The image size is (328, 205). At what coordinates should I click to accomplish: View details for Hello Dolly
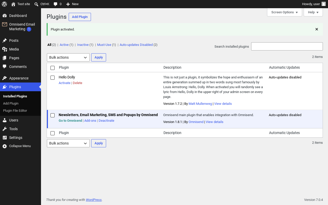coord(223,104)
